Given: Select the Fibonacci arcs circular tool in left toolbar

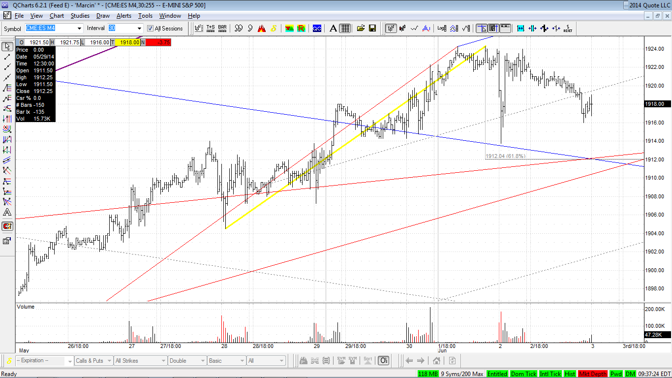Looking at the screenshot, I should pos(7,129).
